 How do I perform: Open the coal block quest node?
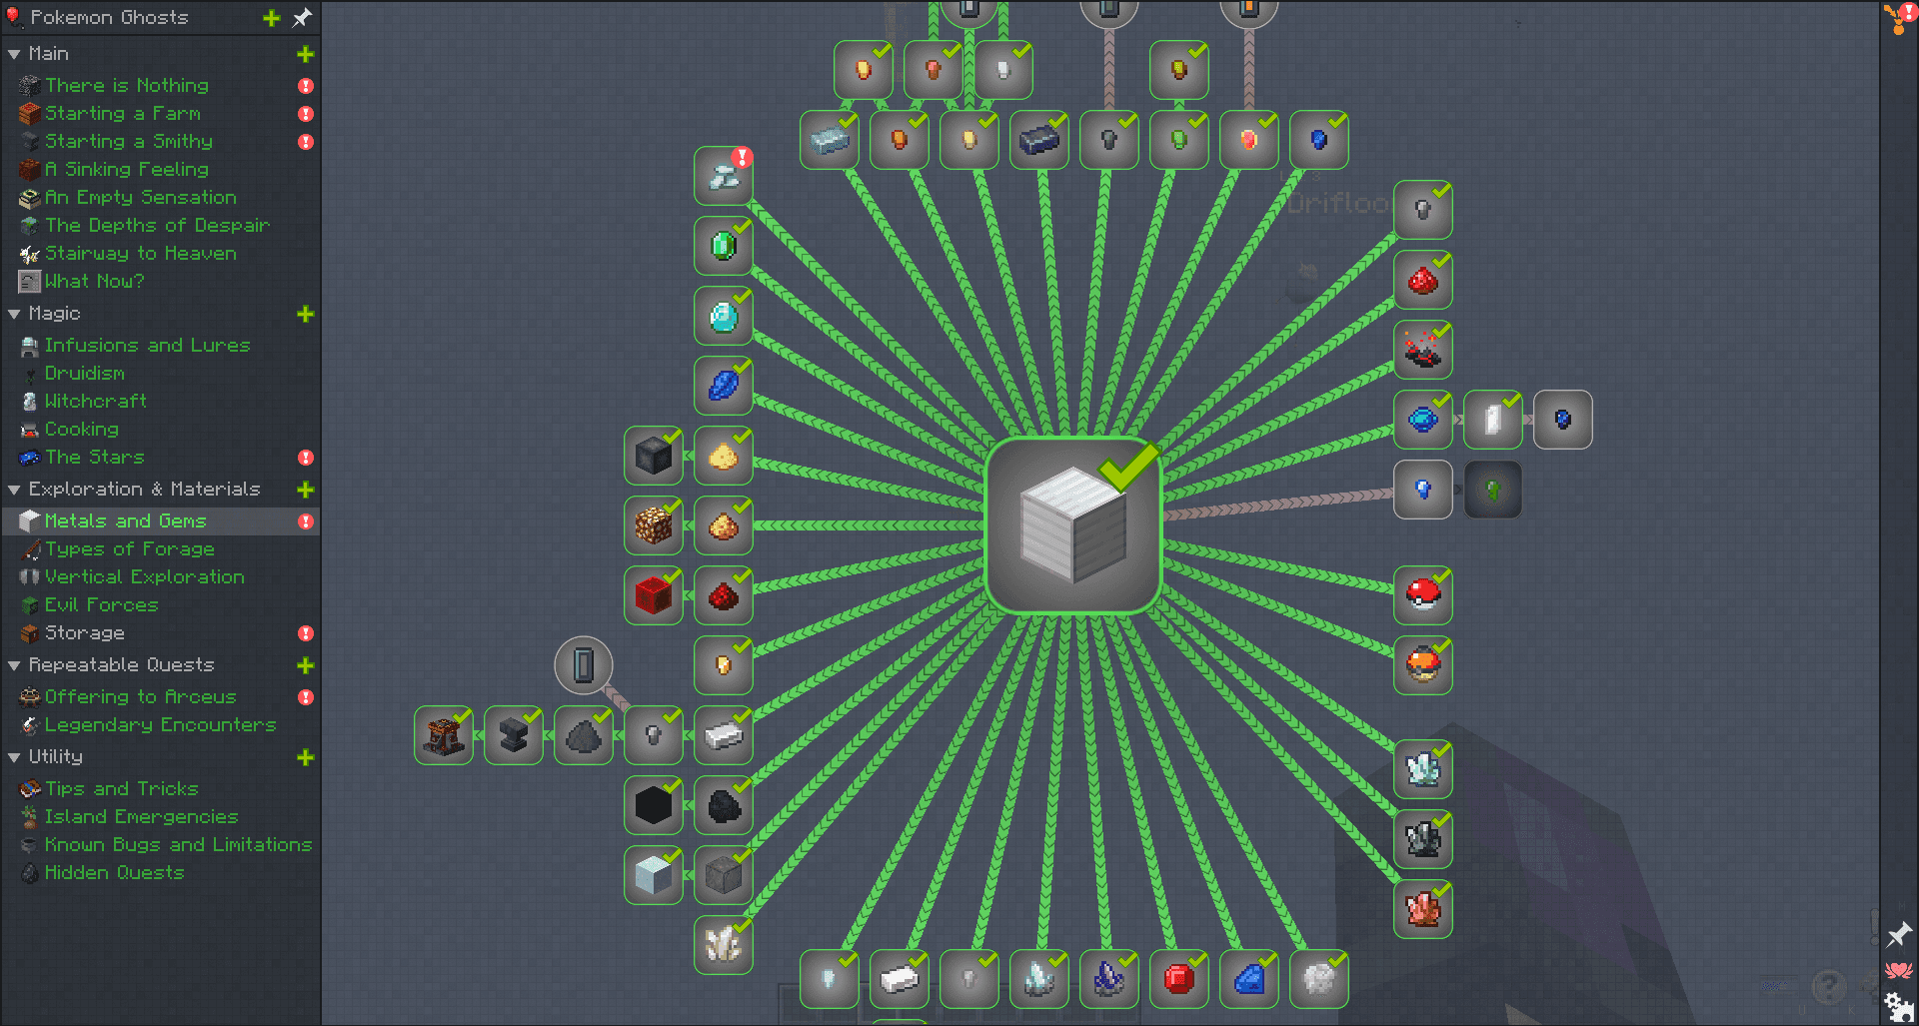(x=654, y=805)
